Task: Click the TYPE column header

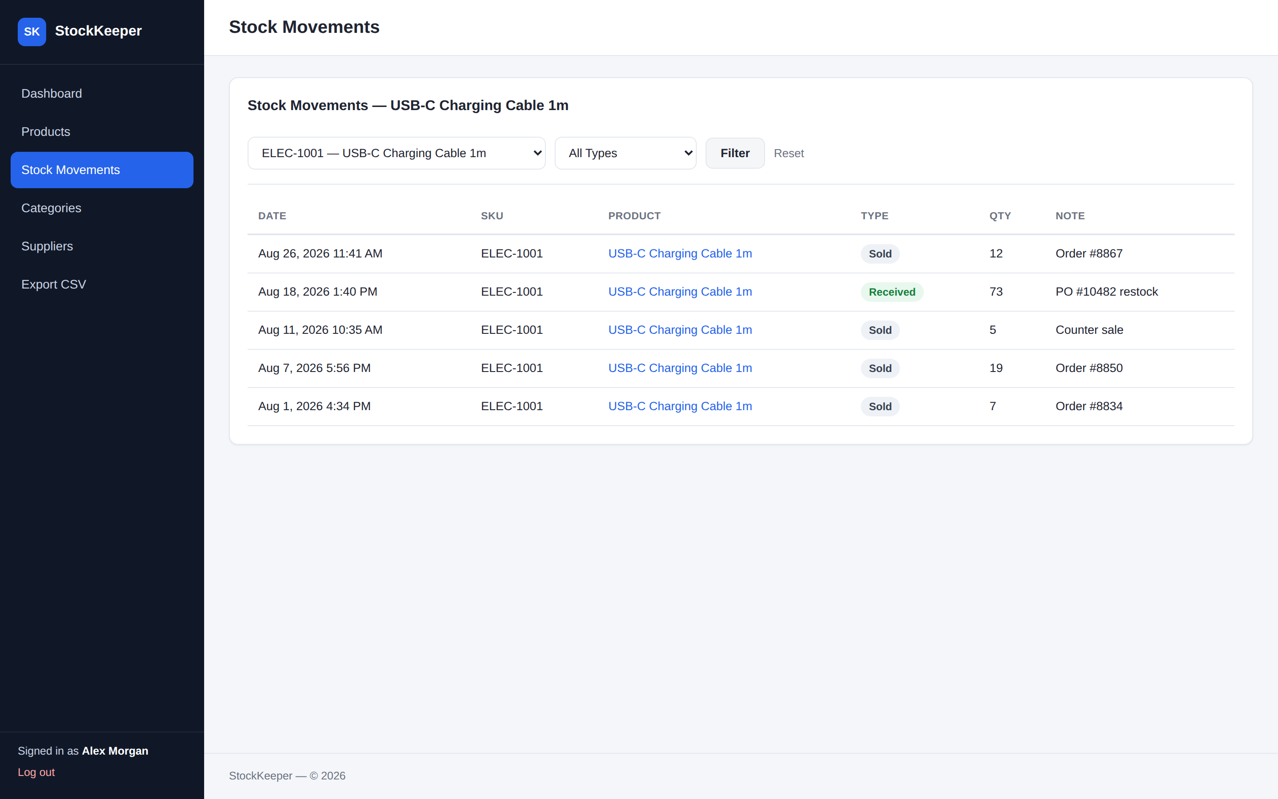Action: point(875,216)
